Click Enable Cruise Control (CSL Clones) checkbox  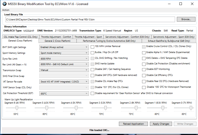coord(144,47)
